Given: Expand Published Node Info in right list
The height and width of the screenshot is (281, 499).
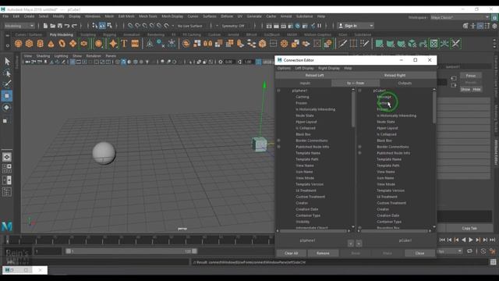Looking at the screenshot, I should [360, 153].
